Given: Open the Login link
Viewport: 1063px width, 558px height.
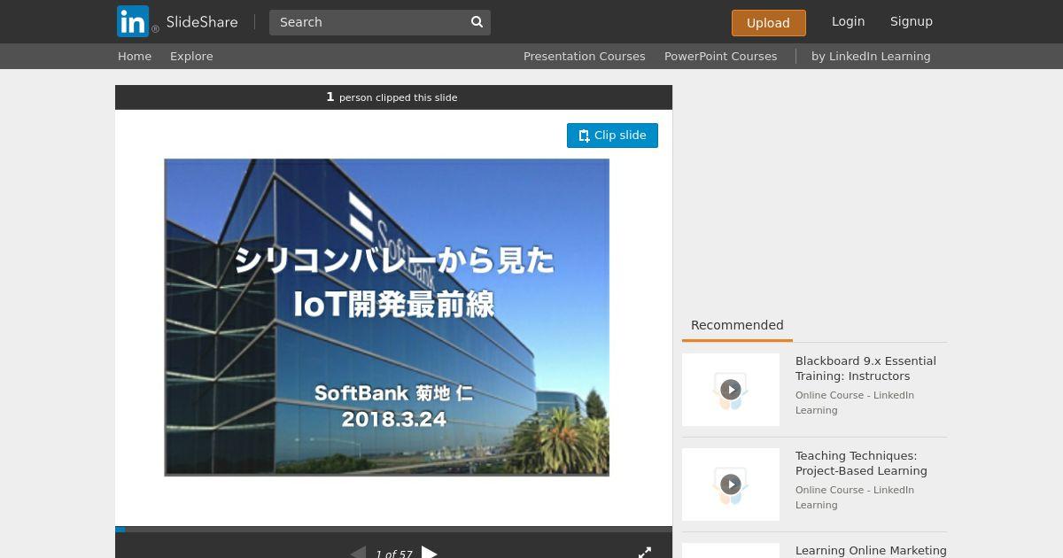Looking at the screenshot, I should coord(848,21).
